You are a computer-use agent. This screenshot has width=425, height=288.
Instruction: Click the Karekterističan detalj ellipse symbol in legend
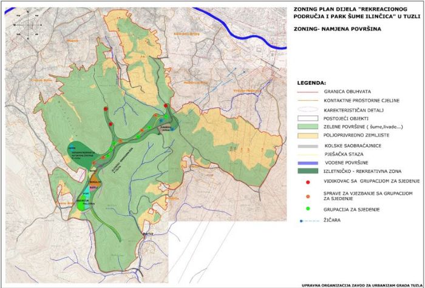307,109
